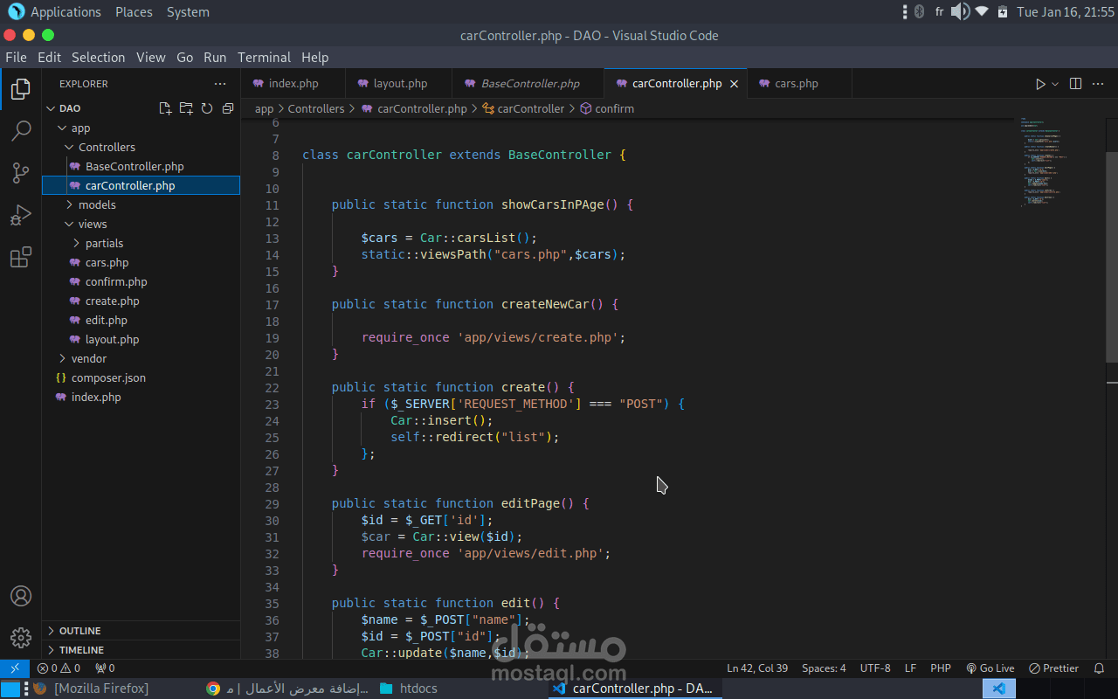Click the New File icon in Explorer
1118x699 pixels.
click(x=165, y=108)
